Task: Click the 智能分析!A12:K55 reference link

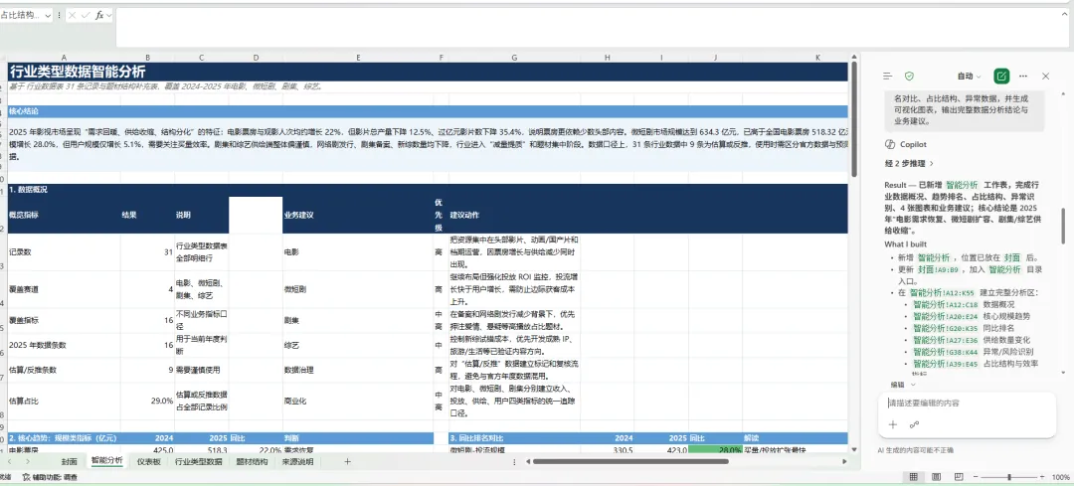Action: pos(943,293)
